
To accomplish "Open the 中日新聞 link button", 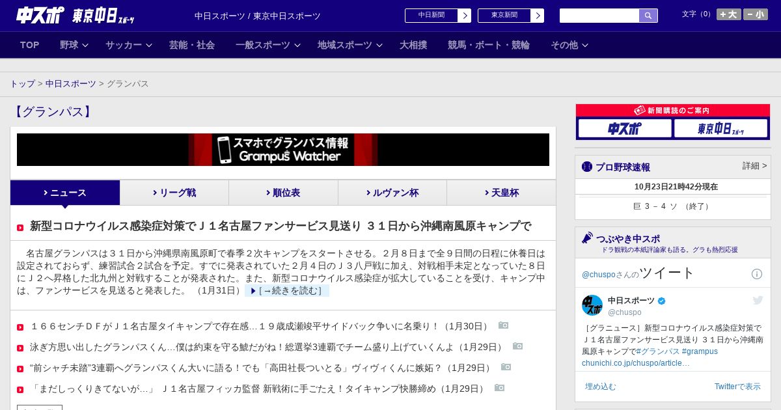I will (438, 16).
